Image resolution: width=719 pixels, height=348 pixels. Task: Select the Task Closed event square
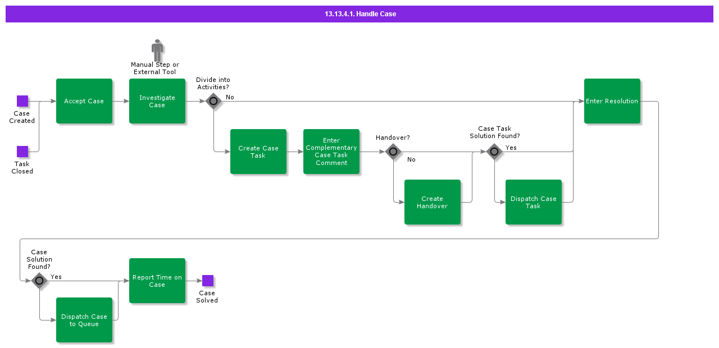coord(22,152)
